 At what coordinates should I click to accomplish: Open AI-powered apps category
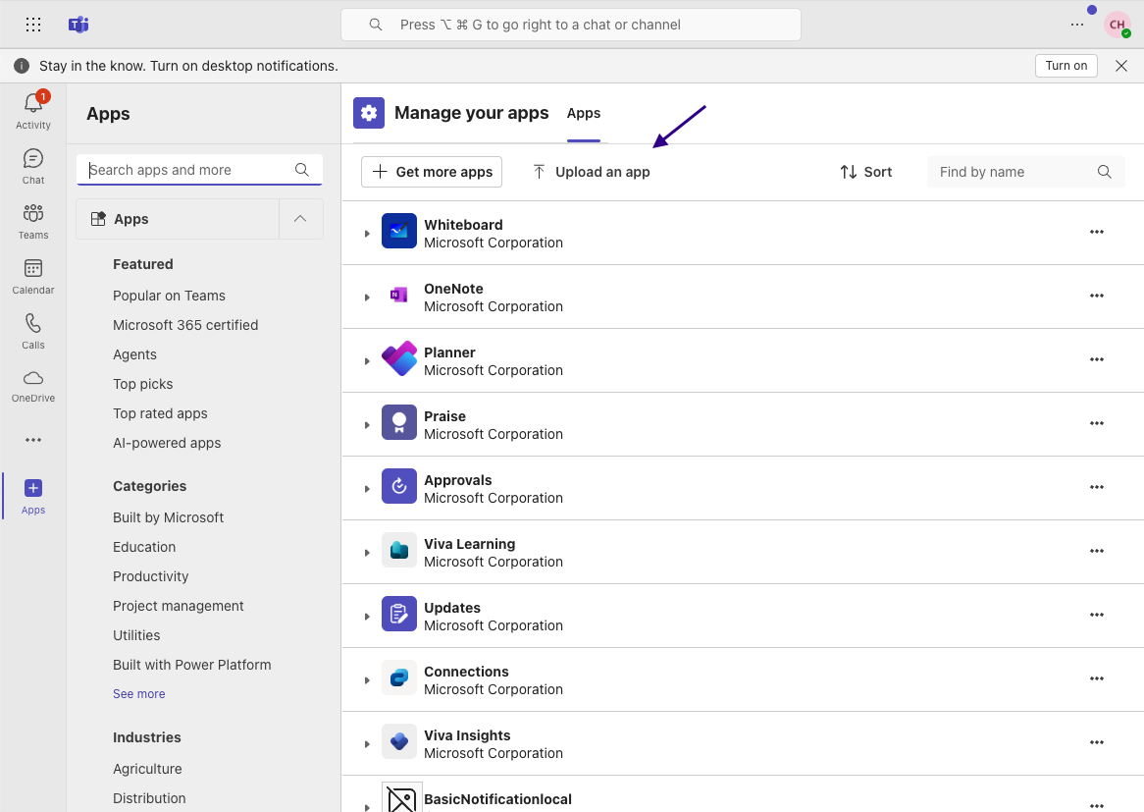click(167, 443)
